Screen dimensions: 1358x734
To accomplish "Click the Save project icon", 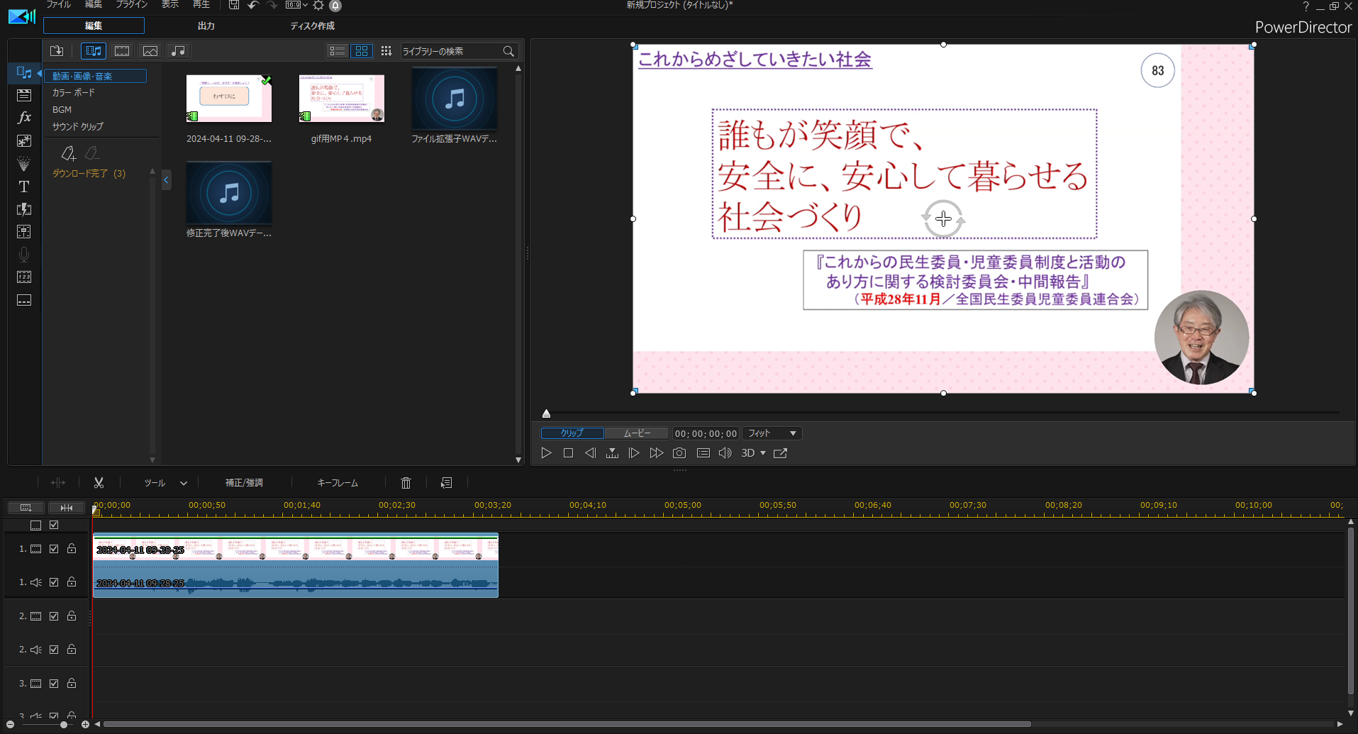I will point(234,5).
